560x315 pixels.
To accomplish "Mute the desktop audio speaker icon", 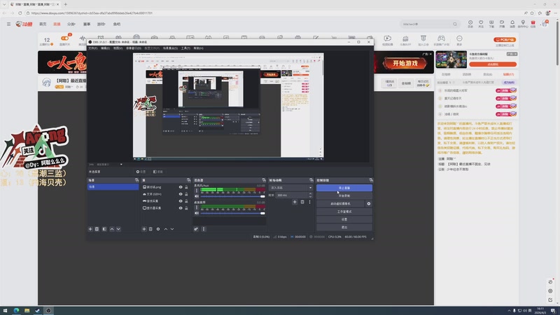I will (197, 213).
